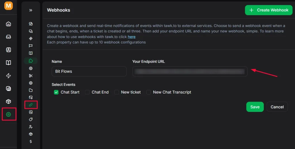The height and width of the screenshot is (149, 295).
Task: Open the Home dashboard icon
Action: click(8, 24)
